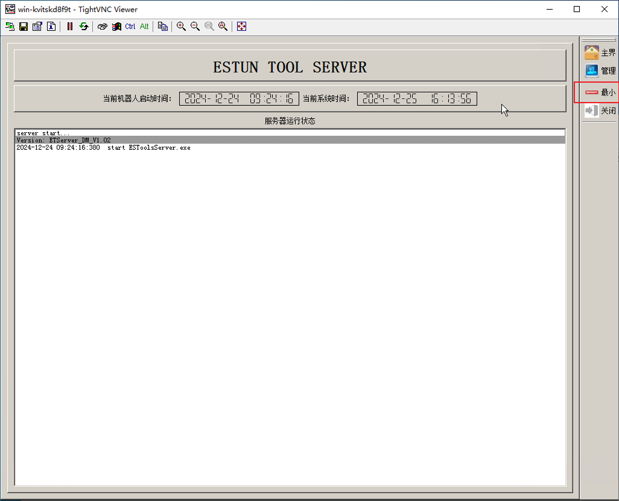Click the 关闭 close sidebar button
The image size is (619, 501).
pyautogui.click(x=600, y=110)
